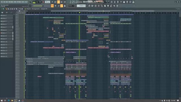Select the Draw pencil tool
This screenshot has width=181, height=102.
coord(6,9)
